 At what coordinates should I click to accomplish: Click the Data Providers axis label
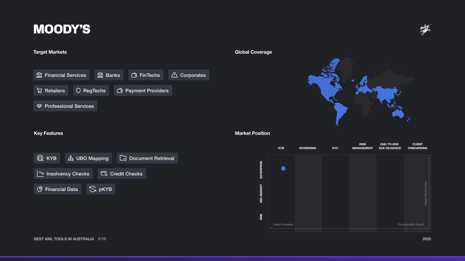click(x=283, y=224)
